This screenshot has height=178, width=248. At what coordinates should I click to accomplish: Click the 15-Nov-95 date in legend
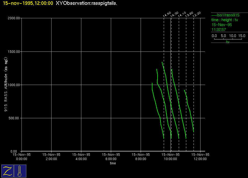click(222, 25)
